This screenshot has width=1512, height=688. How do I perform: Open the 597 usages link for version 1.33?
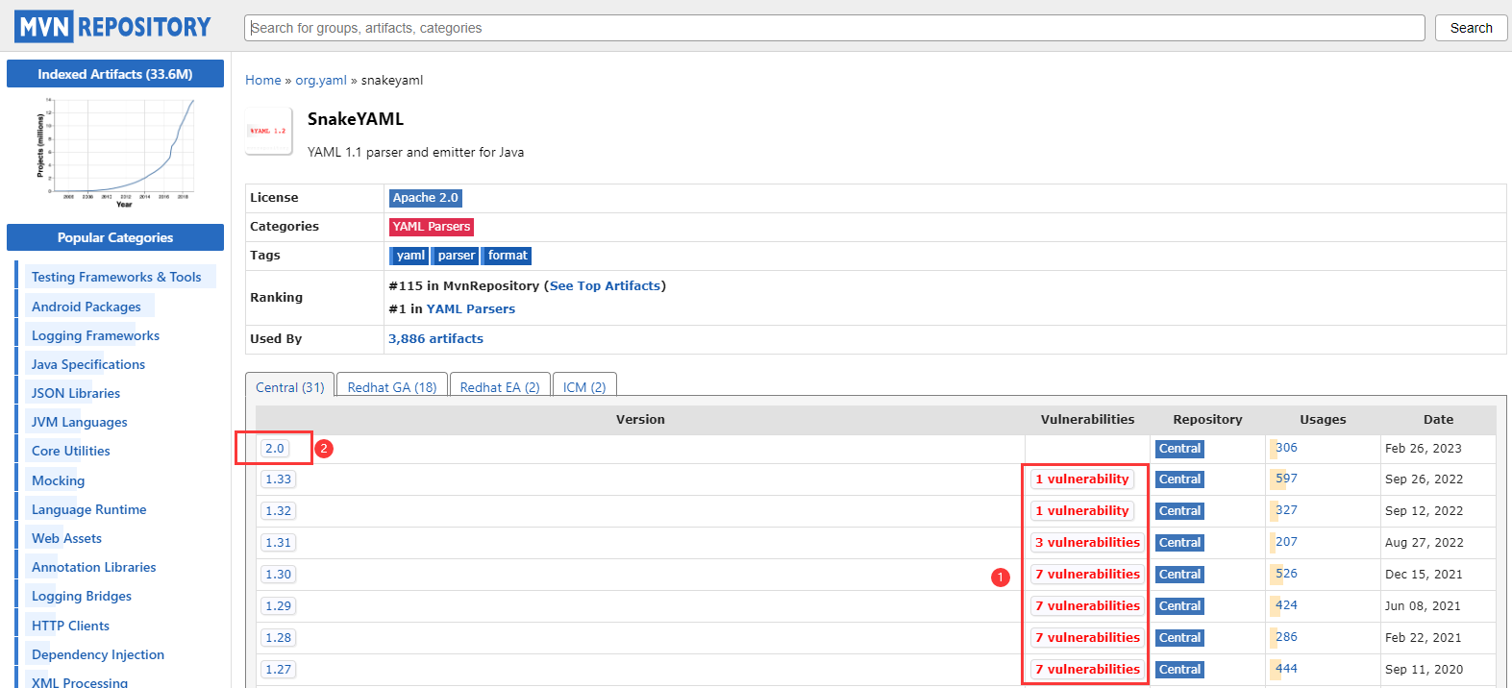1286,479
